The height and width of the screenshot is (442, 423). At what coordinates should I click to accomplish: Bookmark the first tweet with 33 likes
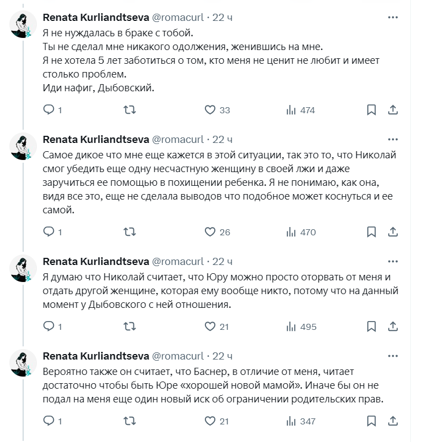coord(371,110)
